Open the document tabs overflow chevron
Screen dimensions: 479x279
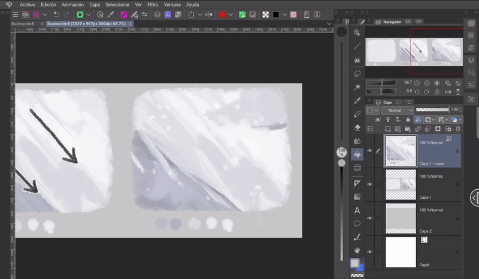pos(329,24)
